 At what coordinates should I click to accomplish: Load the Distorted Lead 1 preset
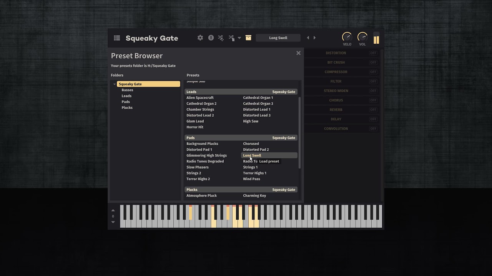[256, 110]
